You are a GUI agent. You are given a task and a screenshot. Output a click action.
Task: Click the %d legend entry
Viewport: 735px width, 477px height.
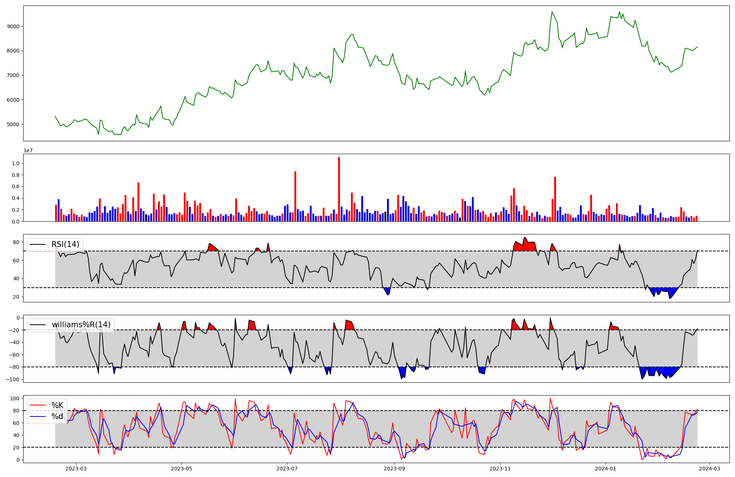tap(57, 416)
